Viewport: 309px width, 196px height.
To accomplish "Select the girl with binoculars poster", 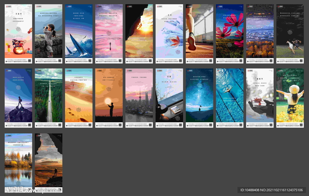I will coord(49,34).
